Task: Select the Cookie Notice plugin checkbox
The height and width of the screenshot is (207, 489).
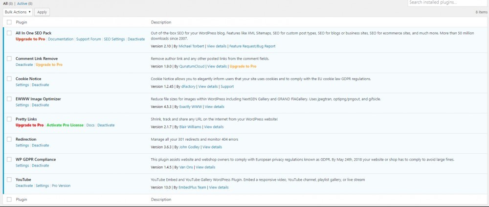Action: pyautogui.click(x=9, y=79)
